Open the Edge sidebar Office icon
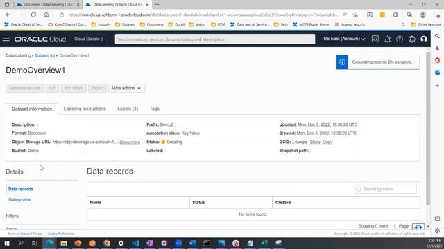This screenshot has height=249, width=444. click(x=437, y=60)
